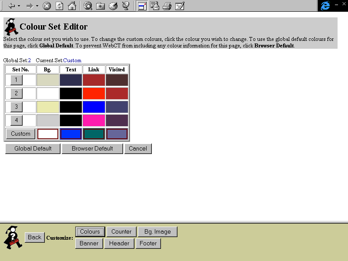The height and width of the screenshot is (261, 348).
Task: Refresh the page with toolbar icon
Action: click(60, 6)
